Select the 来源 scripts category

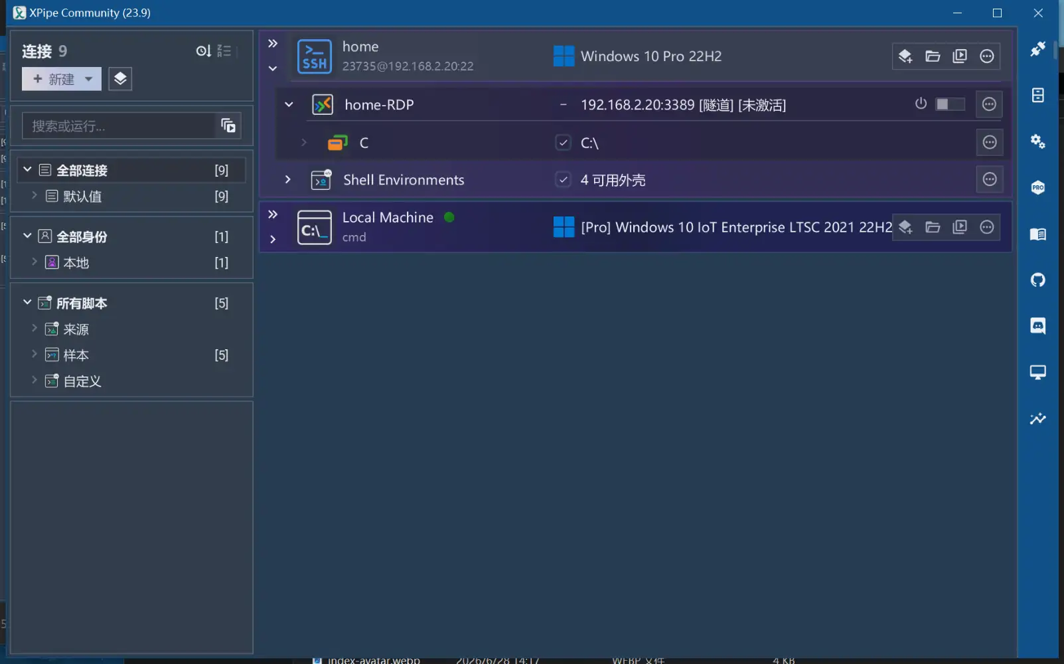point(131,329)
